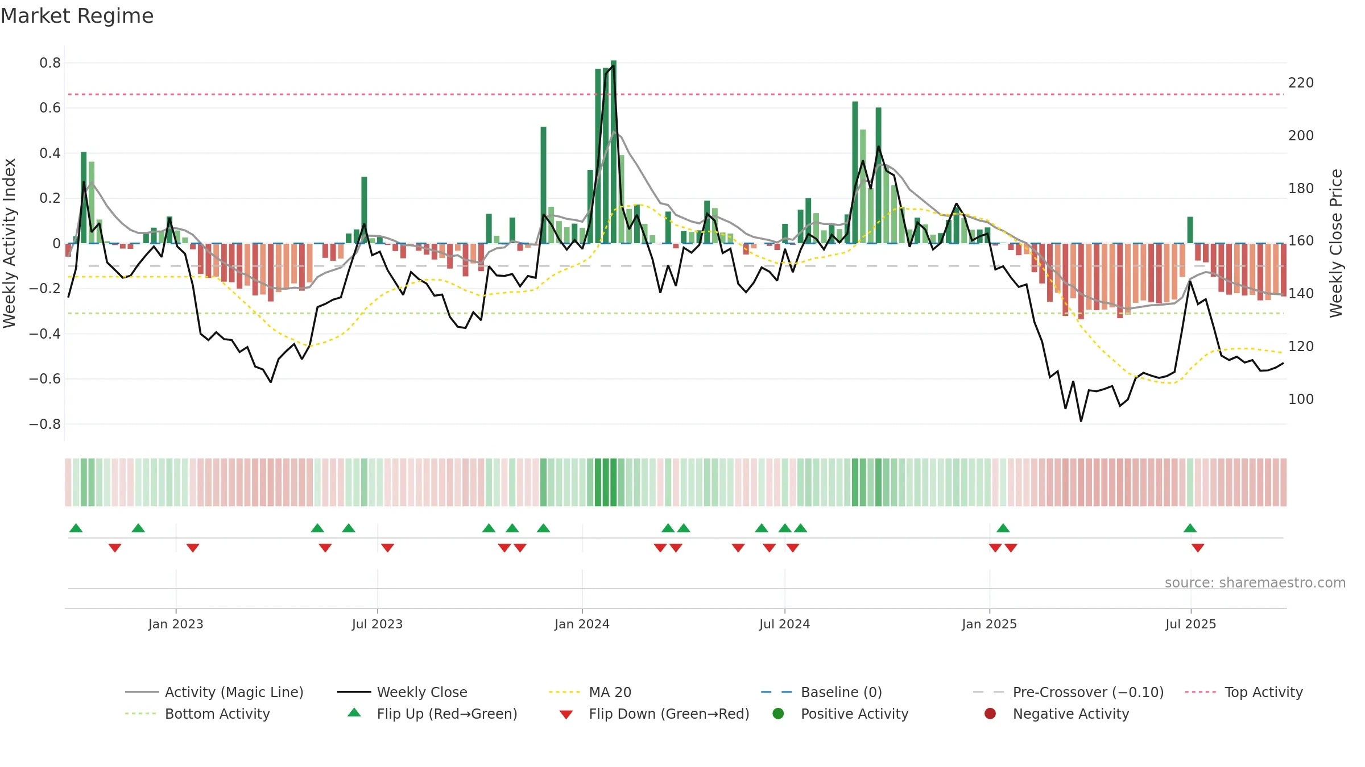Click the 200 tick on the price axis
1365x767 pixels.
[x=1301, y=136]
